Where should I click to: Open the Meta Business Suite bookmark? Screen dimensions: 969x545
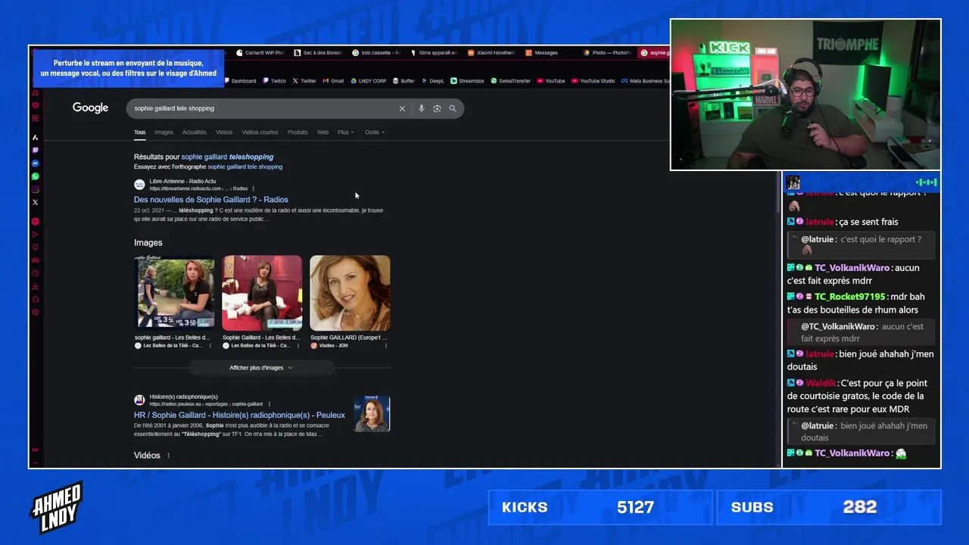pyautogui.click(x=646, y=81)
